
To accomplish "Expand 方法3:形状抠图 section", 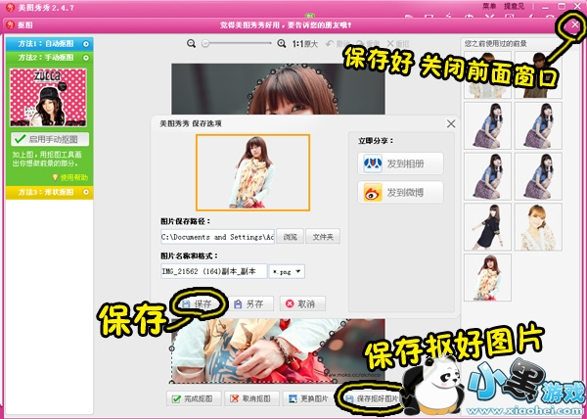I will [50, 192].
